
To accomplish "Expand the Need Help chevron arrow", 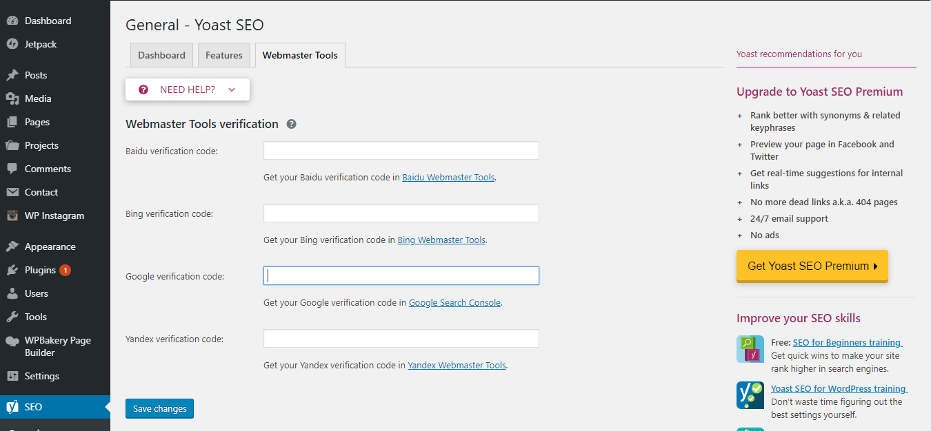I will [231, 90].
